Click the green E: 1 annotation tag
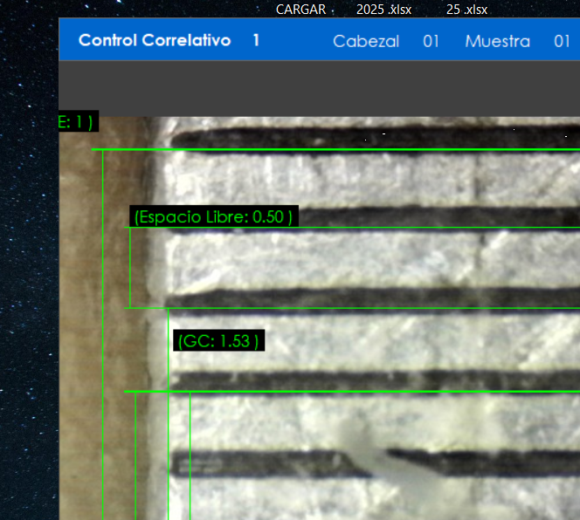580x520 pixels. 77,122
